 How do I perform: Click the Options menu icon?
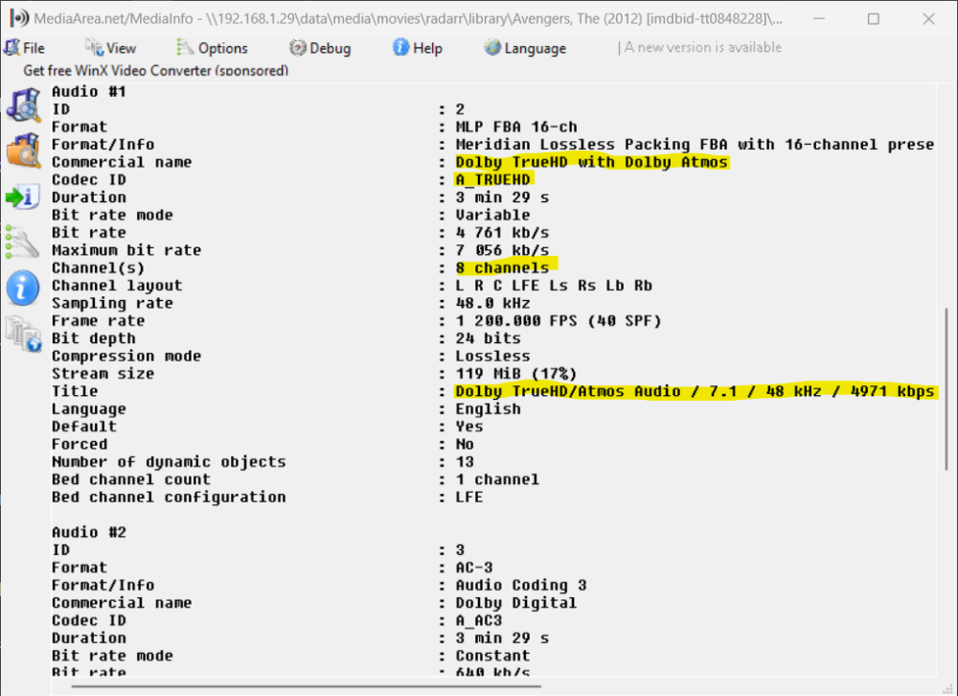(185, 47)
